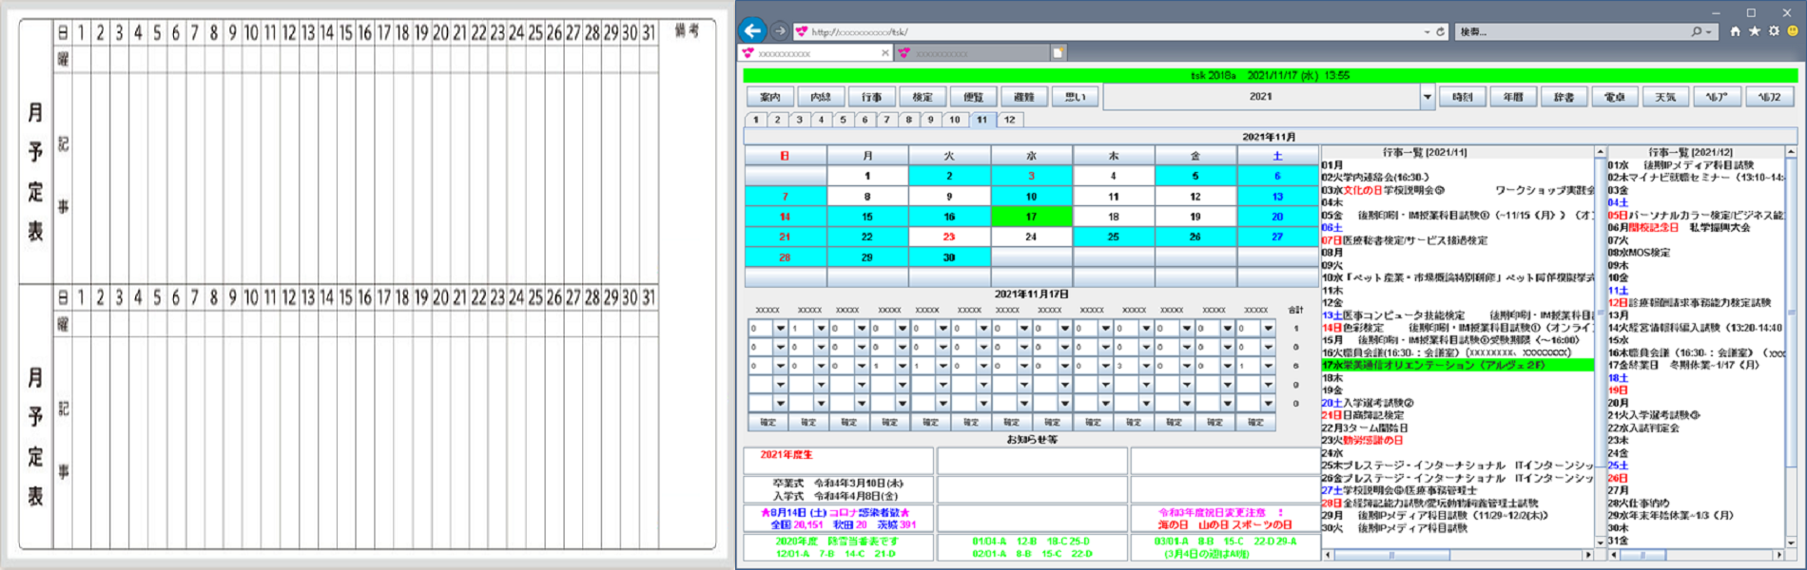Open the browser settings gear icon
Viewport: 1807px width, 570px height.
pyautogui.click(x=1774, y=31)
